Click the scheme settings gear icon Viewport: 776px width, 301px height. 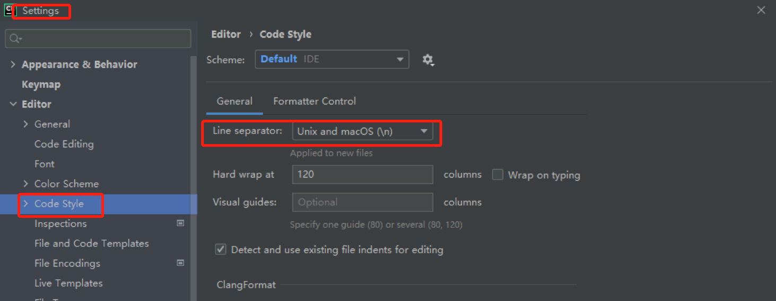click(x=428, y=60)
